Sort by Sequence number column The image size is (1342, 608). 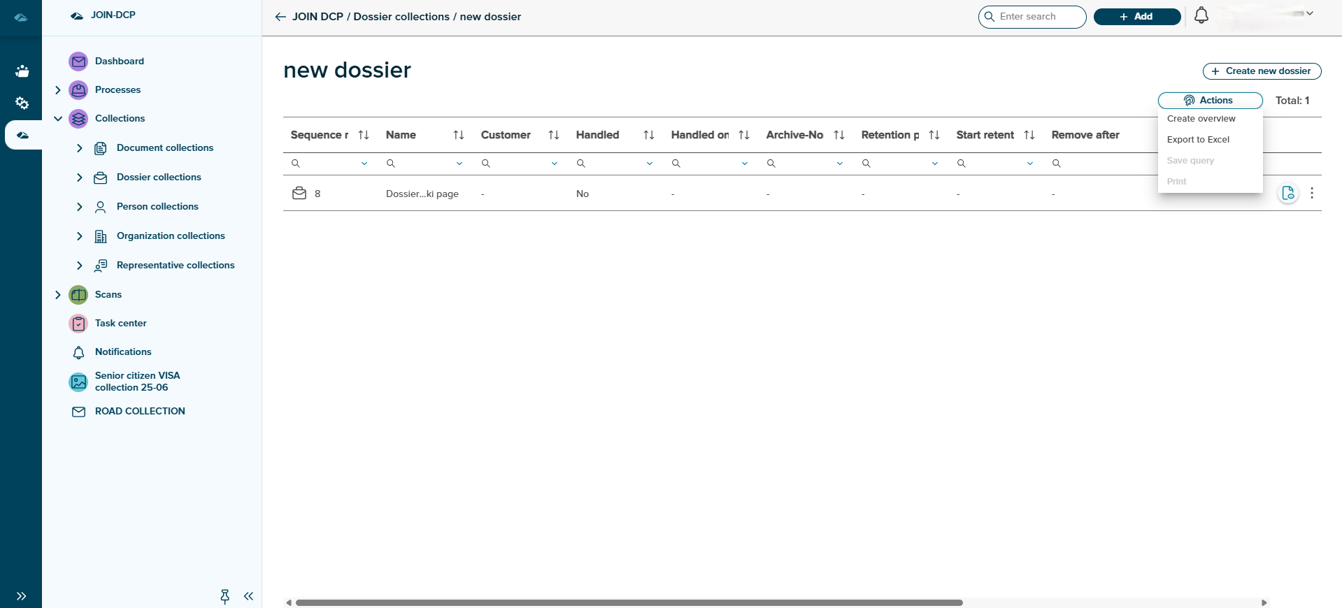point(364,135)
